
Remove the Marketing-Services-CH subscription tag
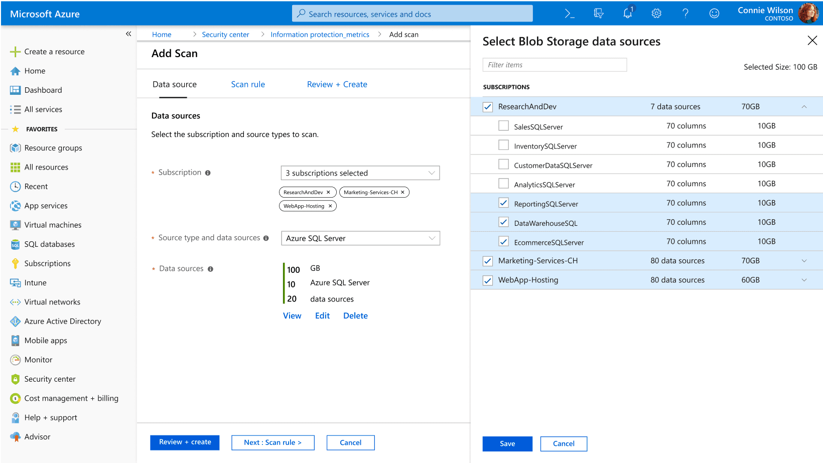[x=402, y=192]
